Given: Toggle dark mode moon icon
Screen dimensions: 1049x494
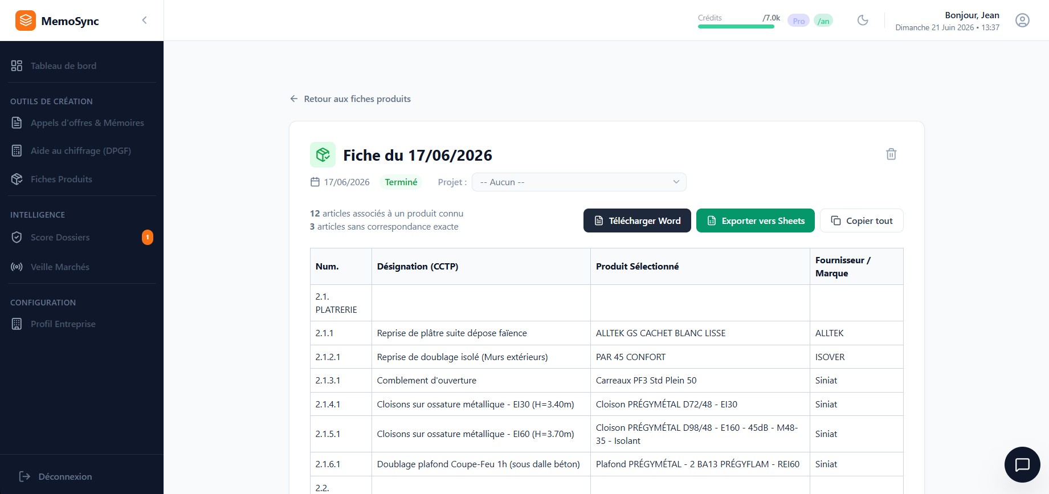Looking at the screenshot, I should (863, 21).
